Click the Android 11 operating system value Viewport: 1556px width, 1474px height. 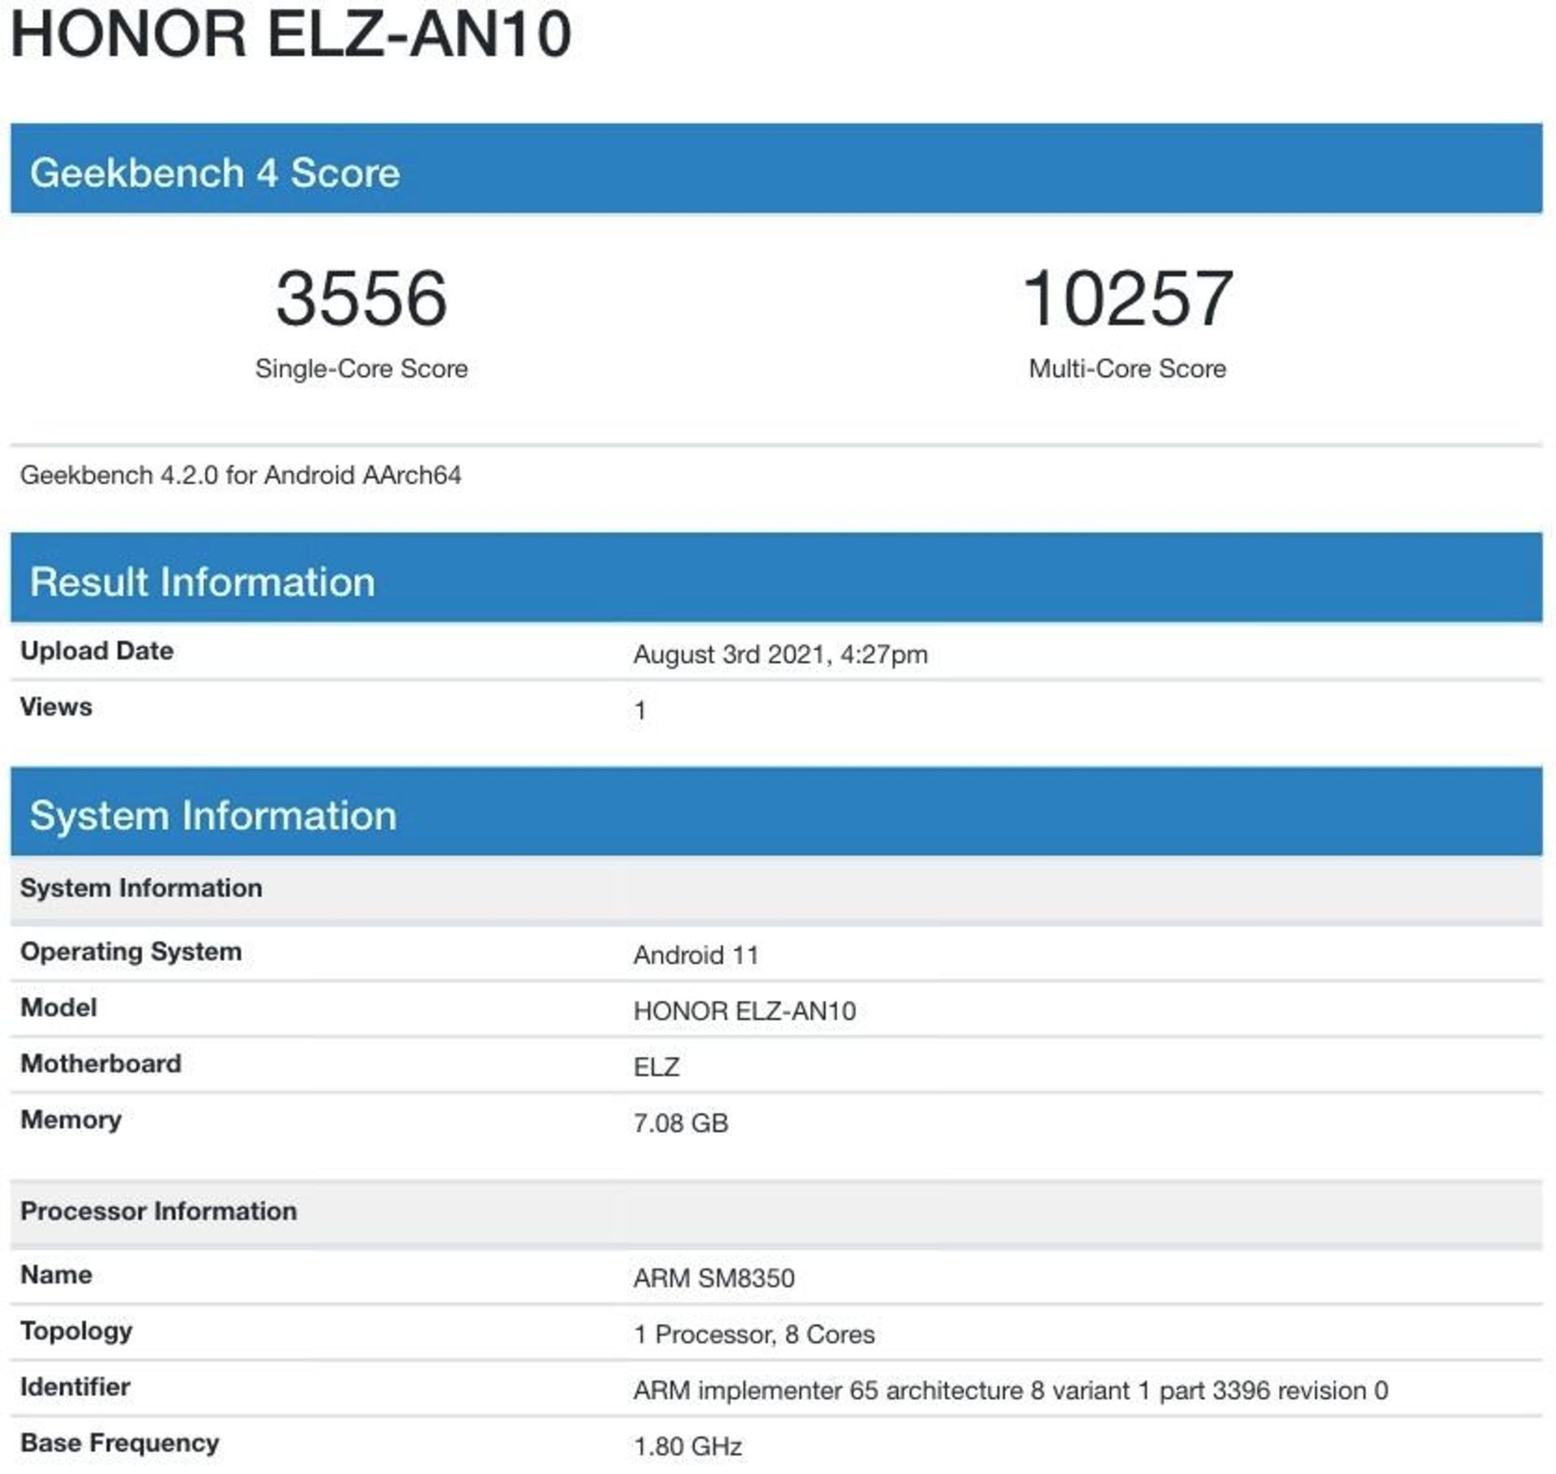[x=696, y=955]
